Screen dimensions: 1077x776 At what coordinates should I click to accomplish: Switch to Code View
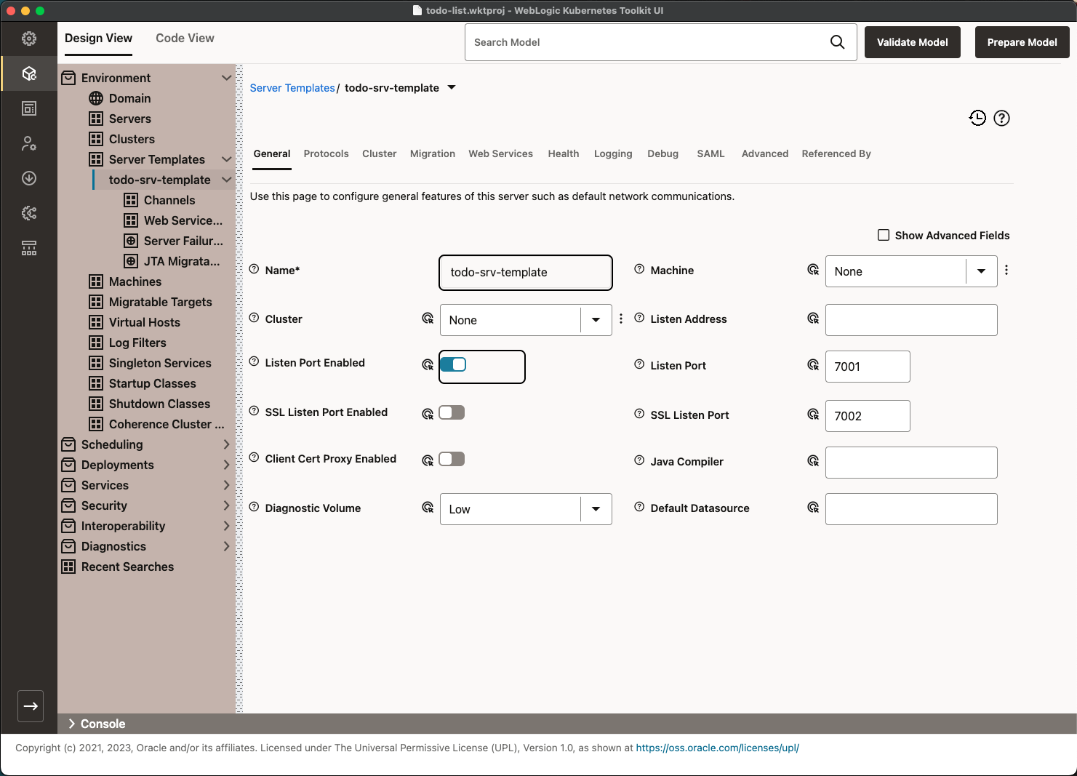pyautogui.click(x=185, y=38)
